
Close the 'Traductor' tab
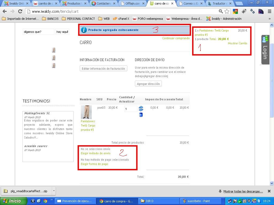(x=230, y=3)
